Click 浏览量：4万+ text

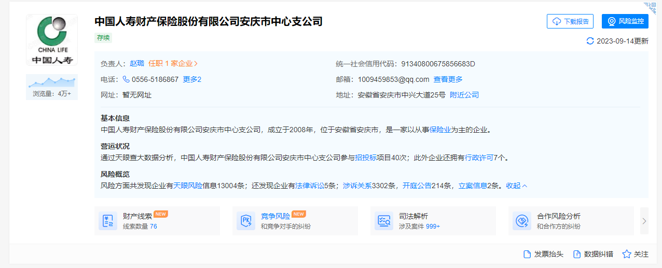pos(52,94)
